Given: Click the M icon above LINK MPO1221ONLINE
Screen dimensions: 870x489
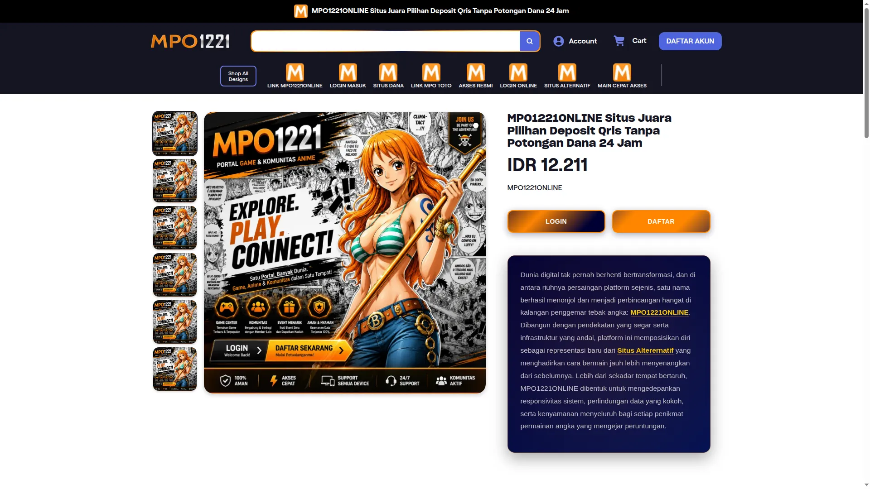Looking at the screenshot, I should pyautogui.click(x=295, y=72).
